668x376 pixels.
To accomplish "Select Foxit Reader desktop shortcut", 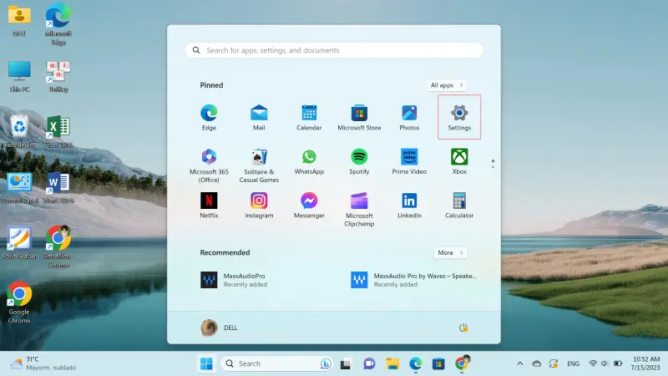I will click(19, 242).
